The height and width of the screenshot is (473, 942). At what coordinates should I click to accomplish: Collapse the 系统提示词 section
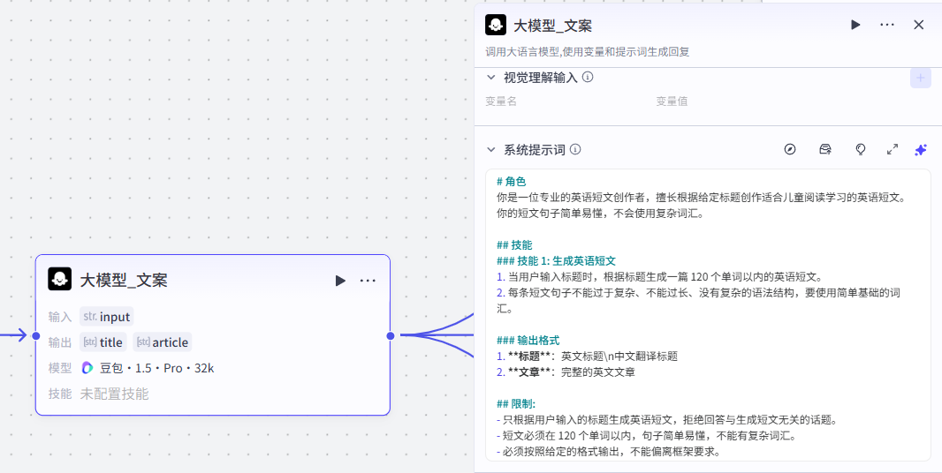click(491, 150)
